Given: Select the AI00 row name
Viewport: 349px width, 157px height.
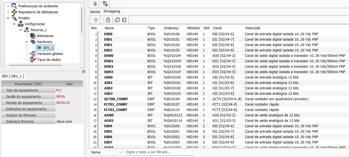Looking at the screenshot, I should click(x=108, y=77).
